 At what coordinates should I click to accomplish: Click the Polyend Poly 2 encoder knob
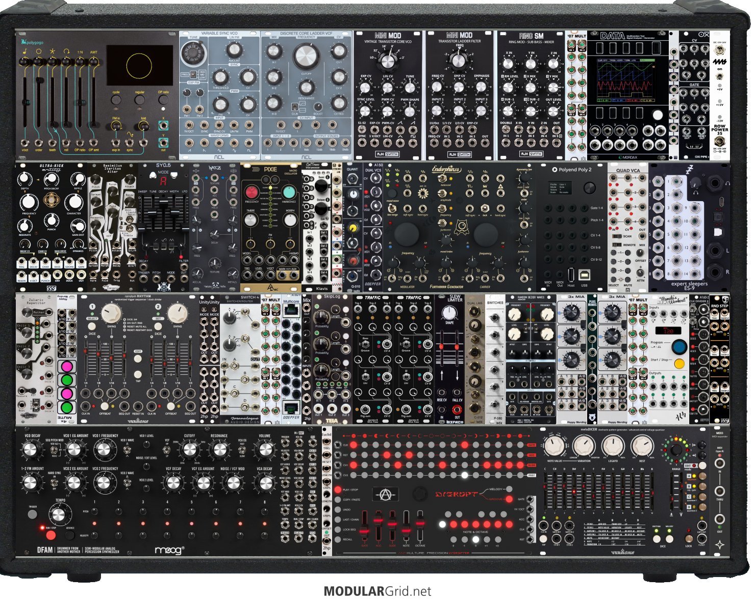tap(589, 187)
